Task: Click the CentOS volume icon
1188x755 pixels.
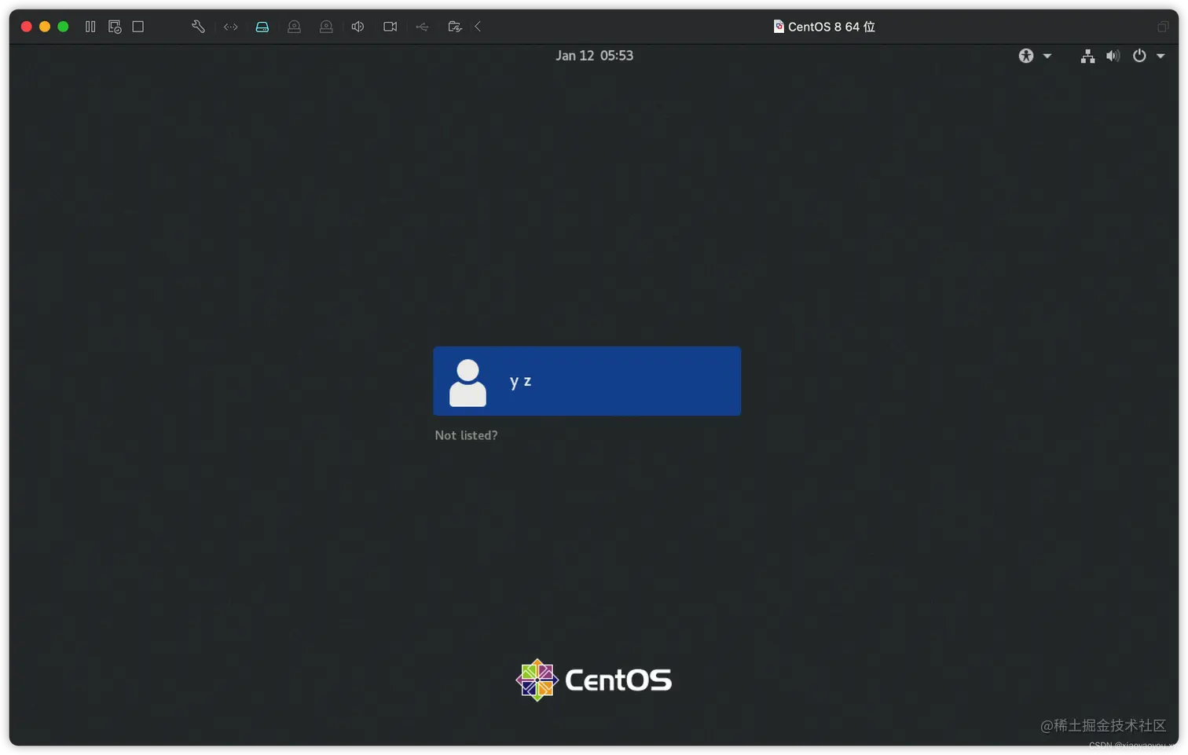Action: tap(1113, 56)
